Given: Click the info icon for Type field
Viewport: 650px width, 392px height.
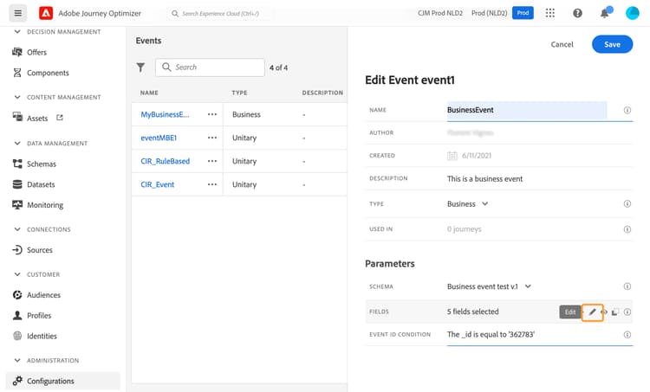Looking at the screenshot, I should (627, 203).
